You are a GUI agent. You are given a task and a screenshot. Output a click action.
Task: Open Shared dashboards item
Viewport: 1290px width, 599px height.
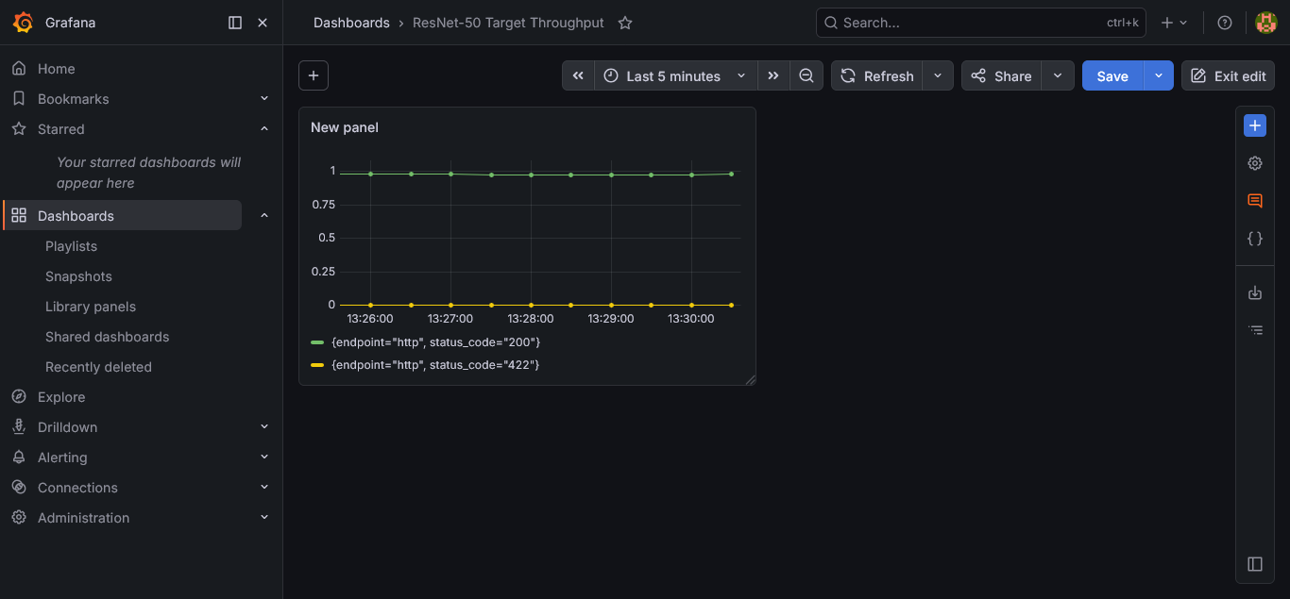pos(107,337)
